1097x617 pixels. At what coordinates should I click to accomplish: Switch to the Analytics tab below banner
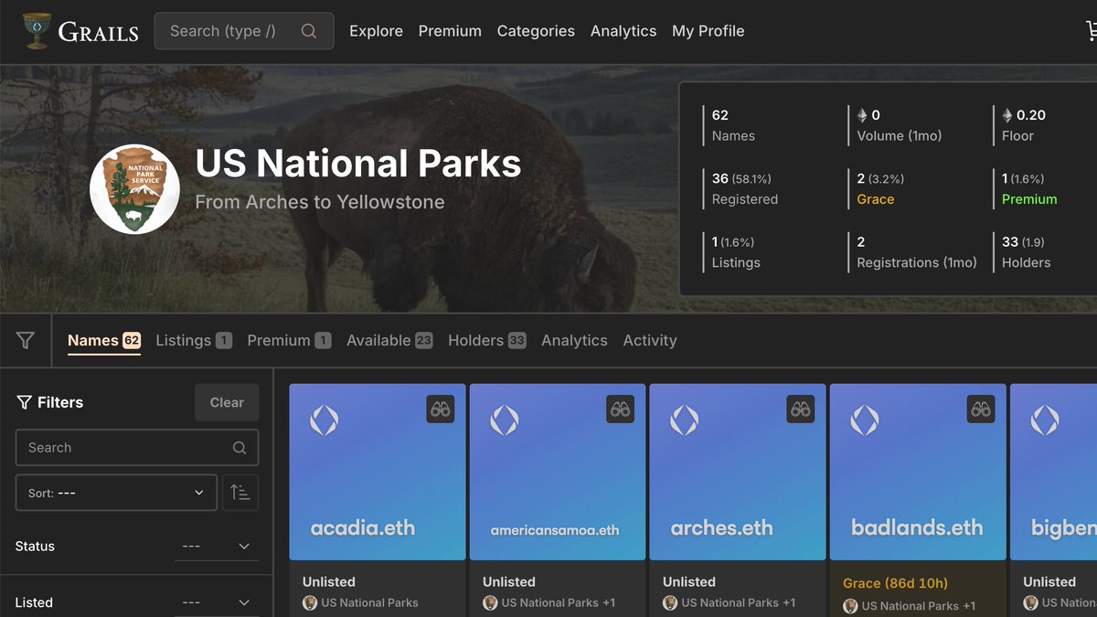[x=574, y=340]
